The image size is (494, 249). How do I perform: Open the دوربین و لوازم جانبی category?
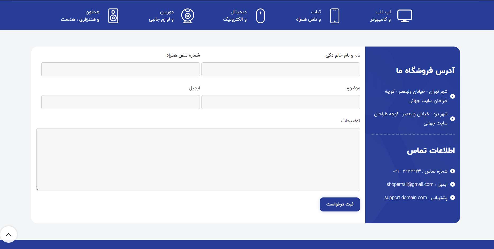[161, 16]
